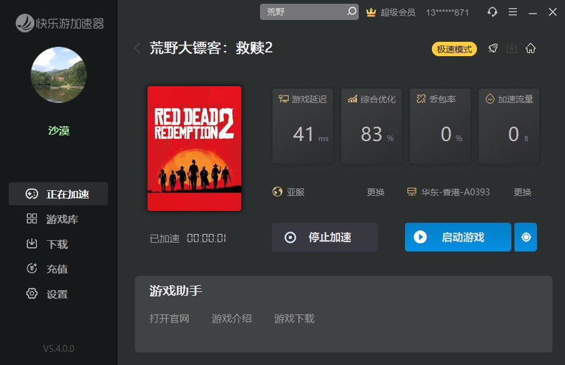The height and width of the screenshot is (365, 565).
Task: Click the download icon beside rocket
Action: tap(512, 48)
